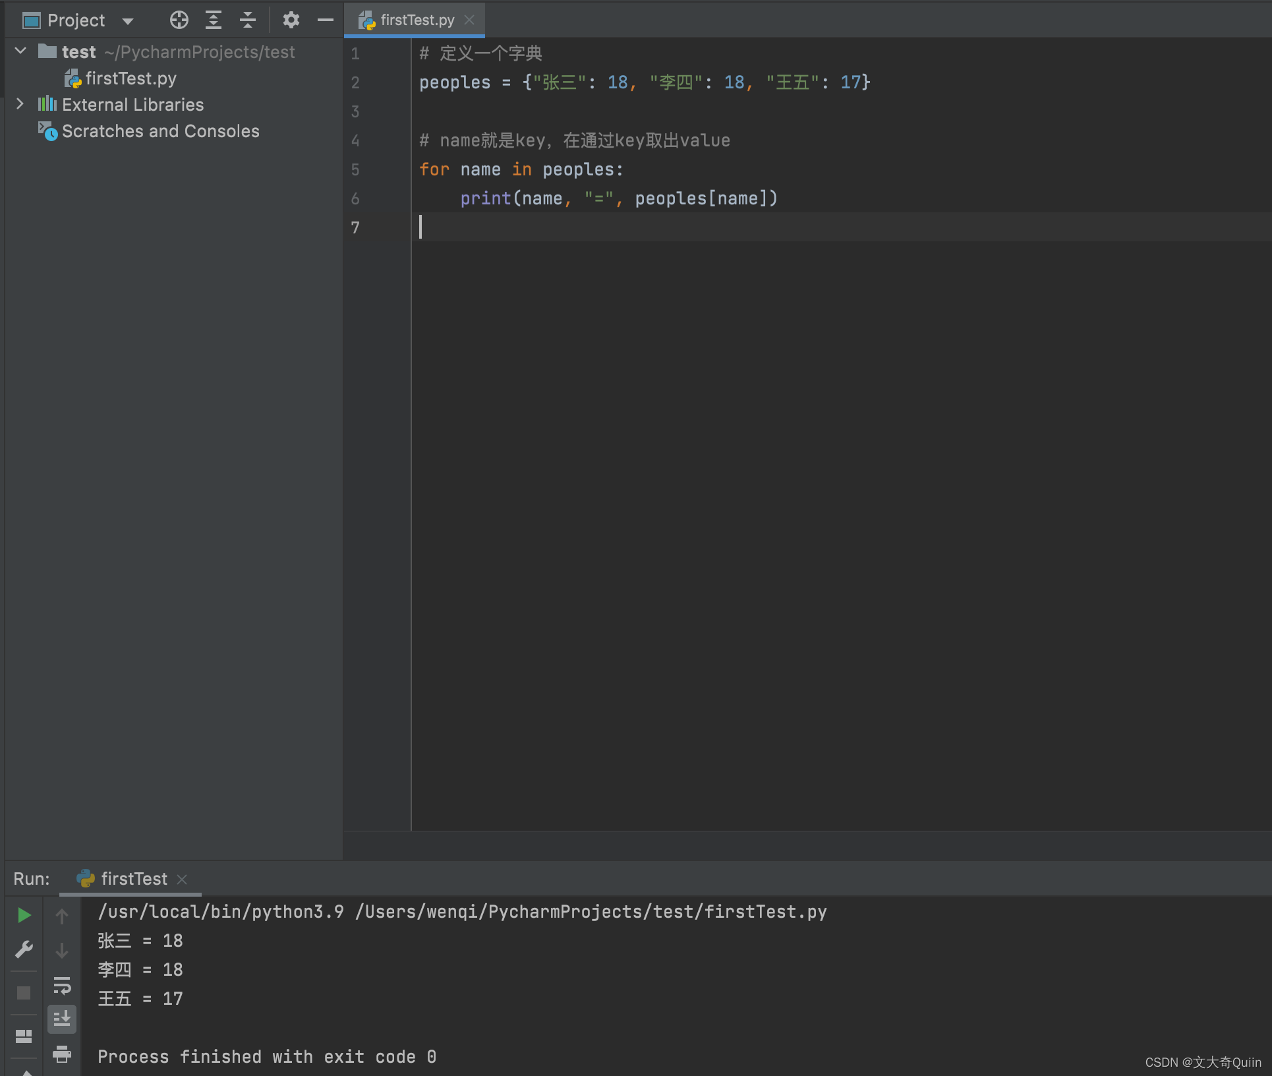Viewport: 1272px width, 1076px height.
Task: Open run configuration wrench icon
Action: [x=24, y=949]
